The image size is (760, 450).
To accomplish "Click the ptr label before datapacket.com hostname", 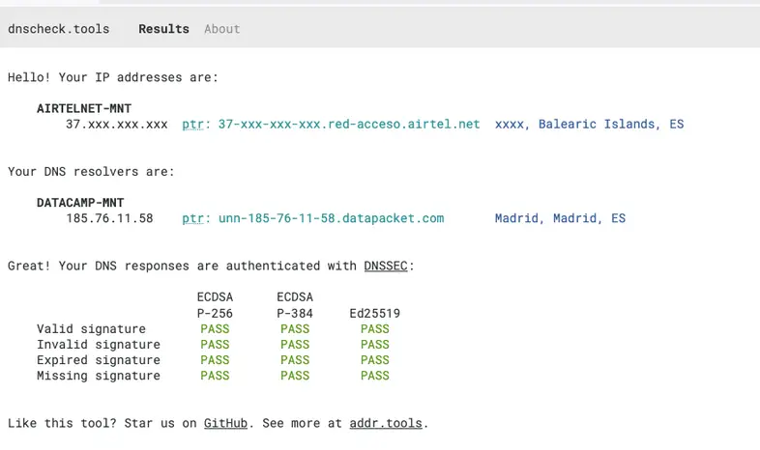I will (193, 218).
